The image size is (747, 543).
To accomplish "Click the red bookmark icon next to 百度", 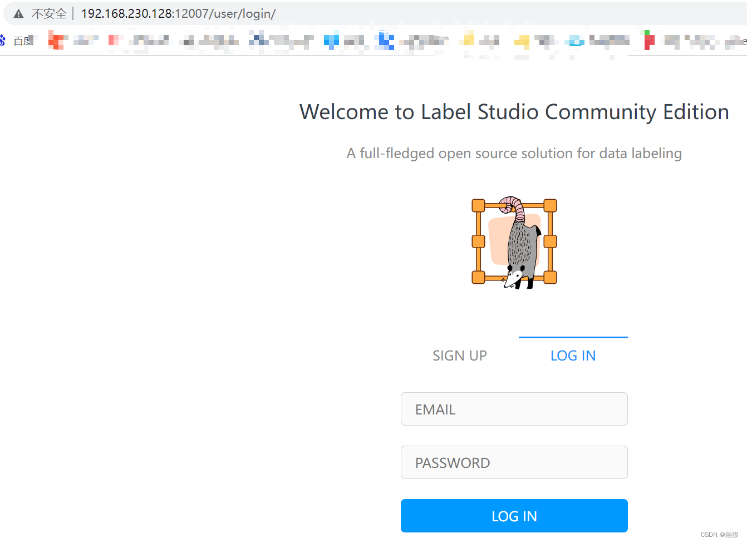I will click(x=57, y=40).
